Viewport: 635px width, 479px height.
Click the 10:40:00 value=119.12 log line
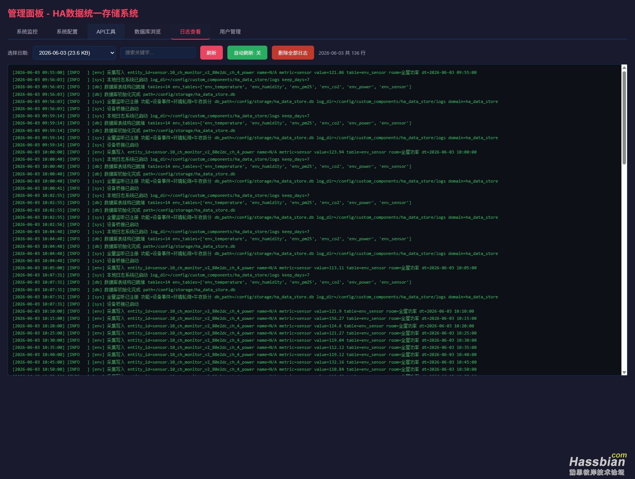tap(244, 355)
